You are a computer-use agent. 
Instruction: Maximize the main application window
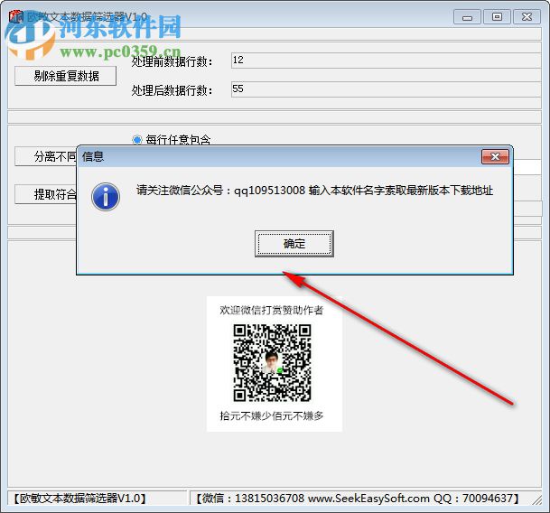(x=497, y=17)
